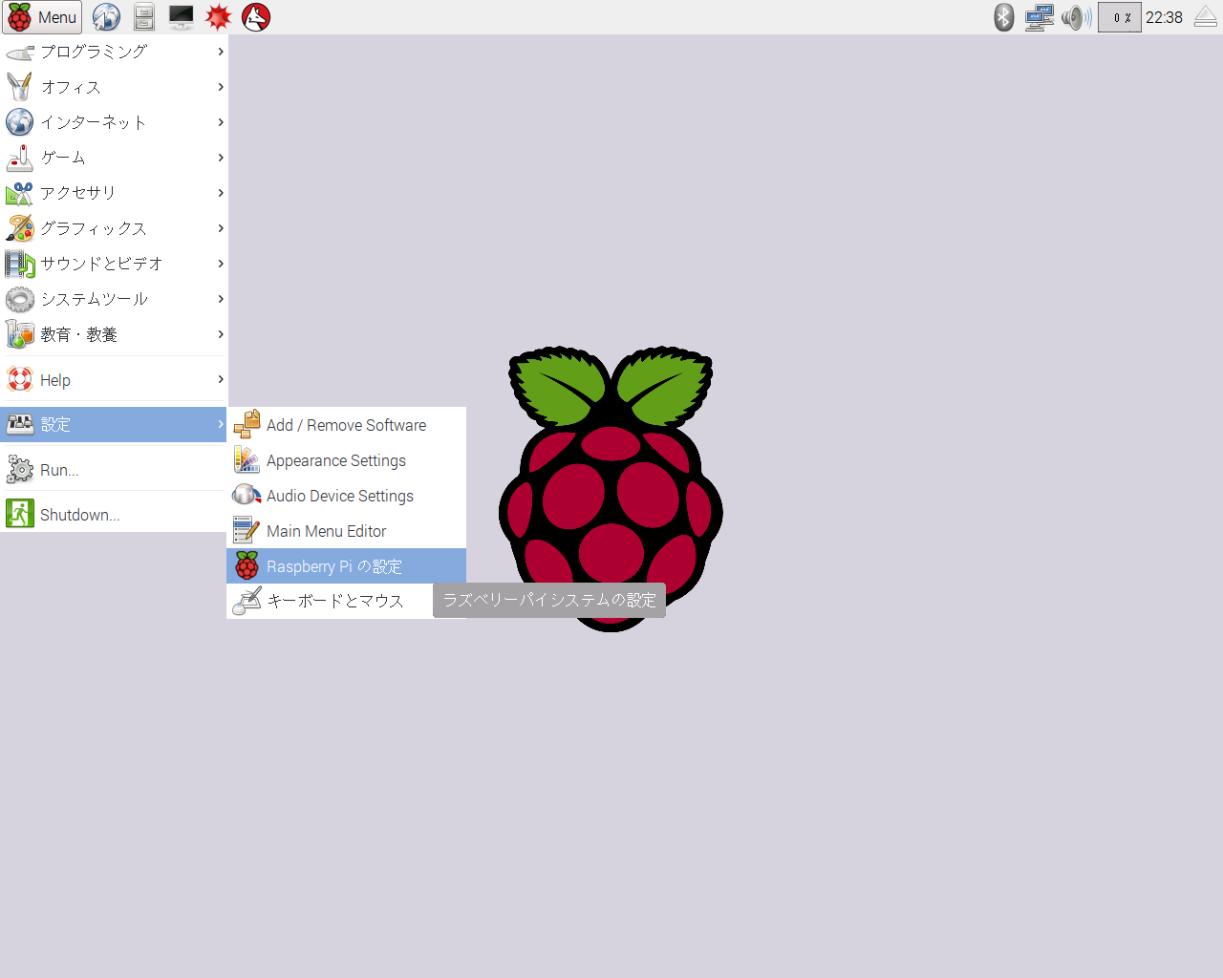Open キーボードとマウス settings
This screenshot has width=1223, height=978.
330,601
